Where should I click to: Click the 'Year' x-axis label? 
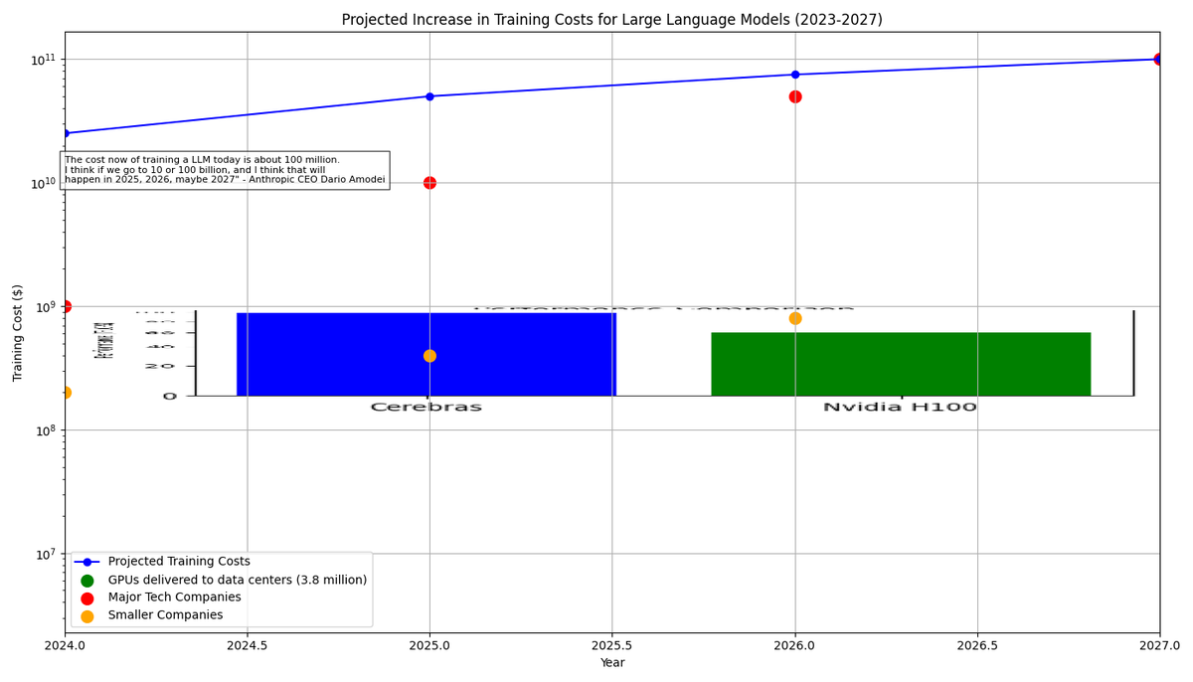click(612, 663)
